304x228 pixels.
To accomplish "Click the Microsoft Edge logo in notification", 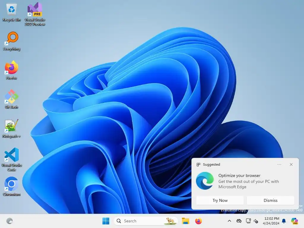I will 205,181.
